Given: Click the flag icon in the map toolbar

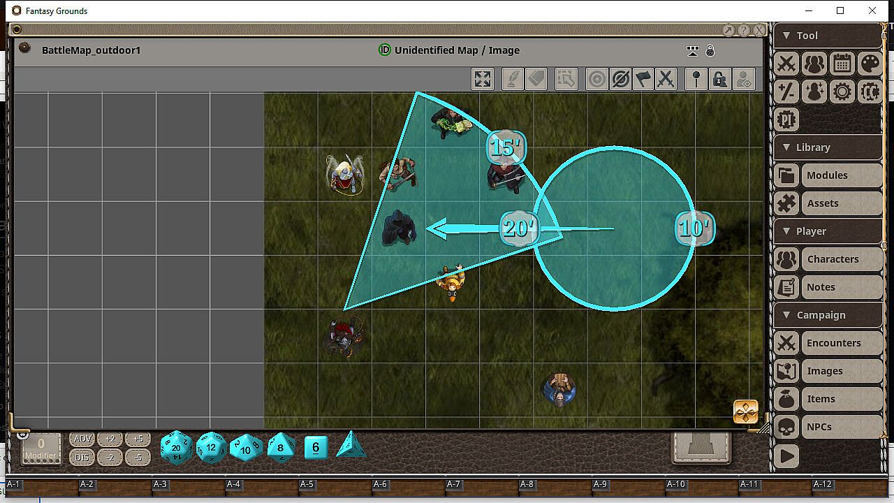Looking at the screenshot, I should [643, 79].
